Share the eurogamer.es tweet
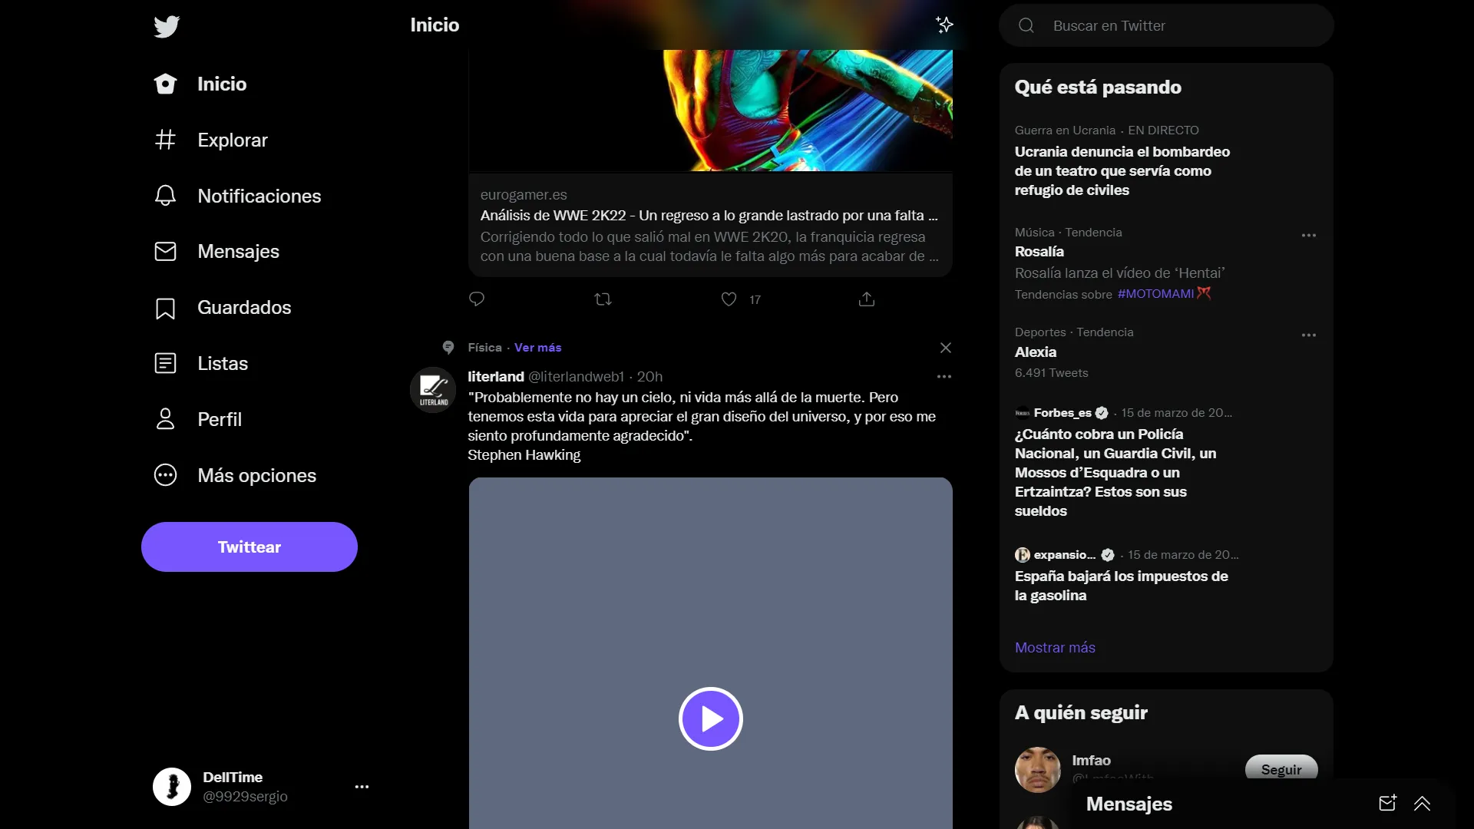Viewport: 1474px width, 829px height. point(866,299)
